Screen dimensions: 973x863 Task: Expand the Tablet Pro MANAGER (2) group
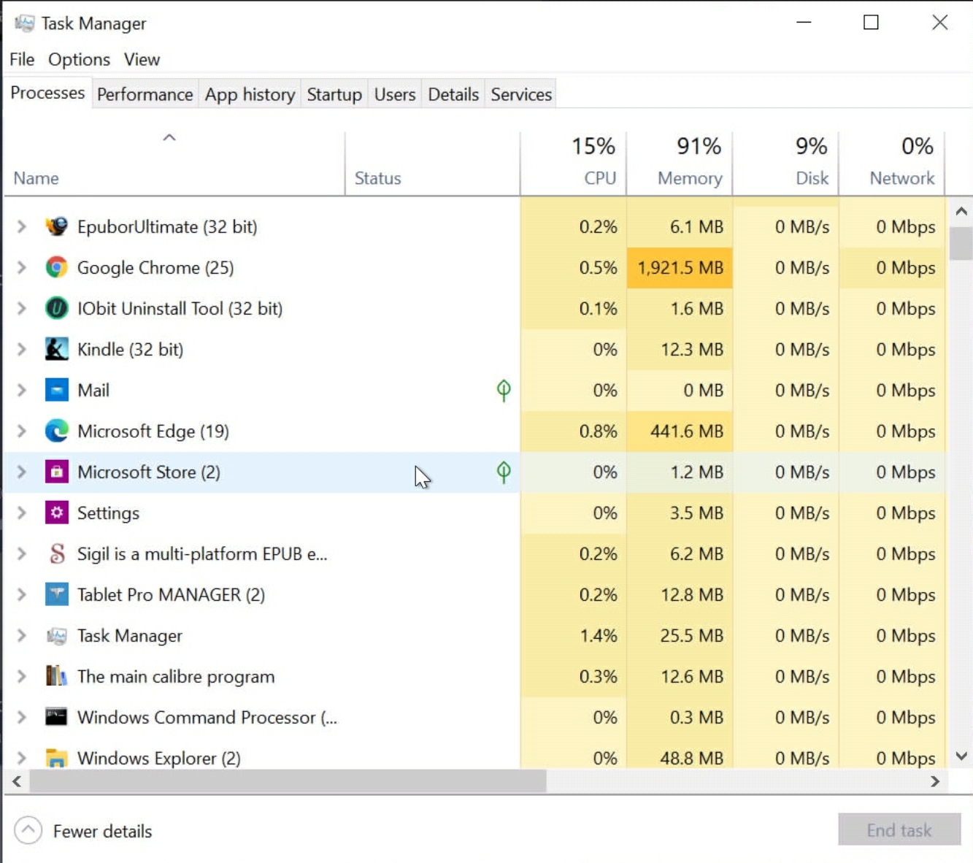(21, 595)
